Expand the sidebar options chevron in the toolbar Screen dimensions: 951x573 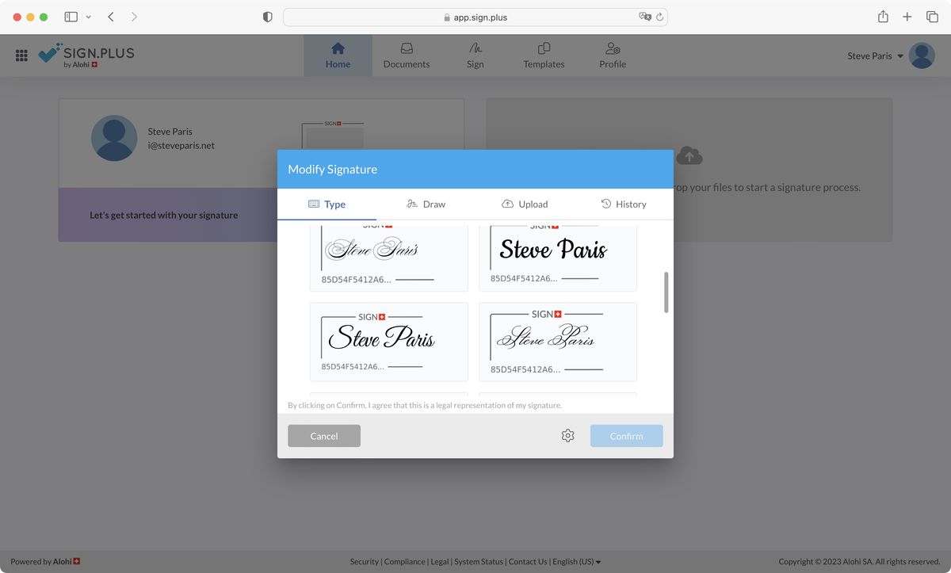[87, 16]
